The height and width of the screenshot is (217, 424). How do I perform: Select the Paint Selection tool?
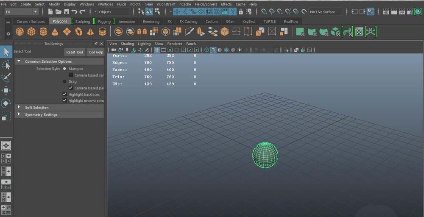[6, 78]
